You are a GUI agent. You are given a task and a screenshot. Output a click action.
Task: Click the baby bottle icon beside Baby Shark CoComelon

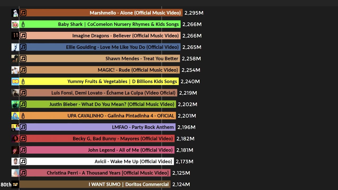click(23, 24)
